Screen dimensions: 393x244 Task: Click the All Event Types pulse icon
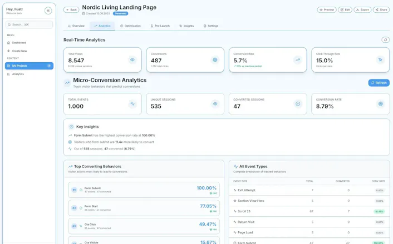(235, 166)
